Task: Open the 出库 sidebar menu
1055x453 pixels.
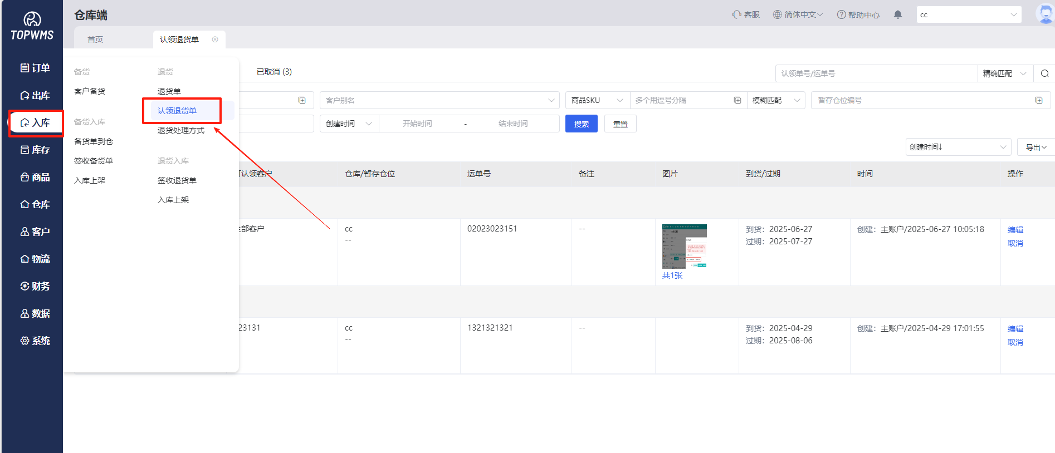Action: pos(35,95)
